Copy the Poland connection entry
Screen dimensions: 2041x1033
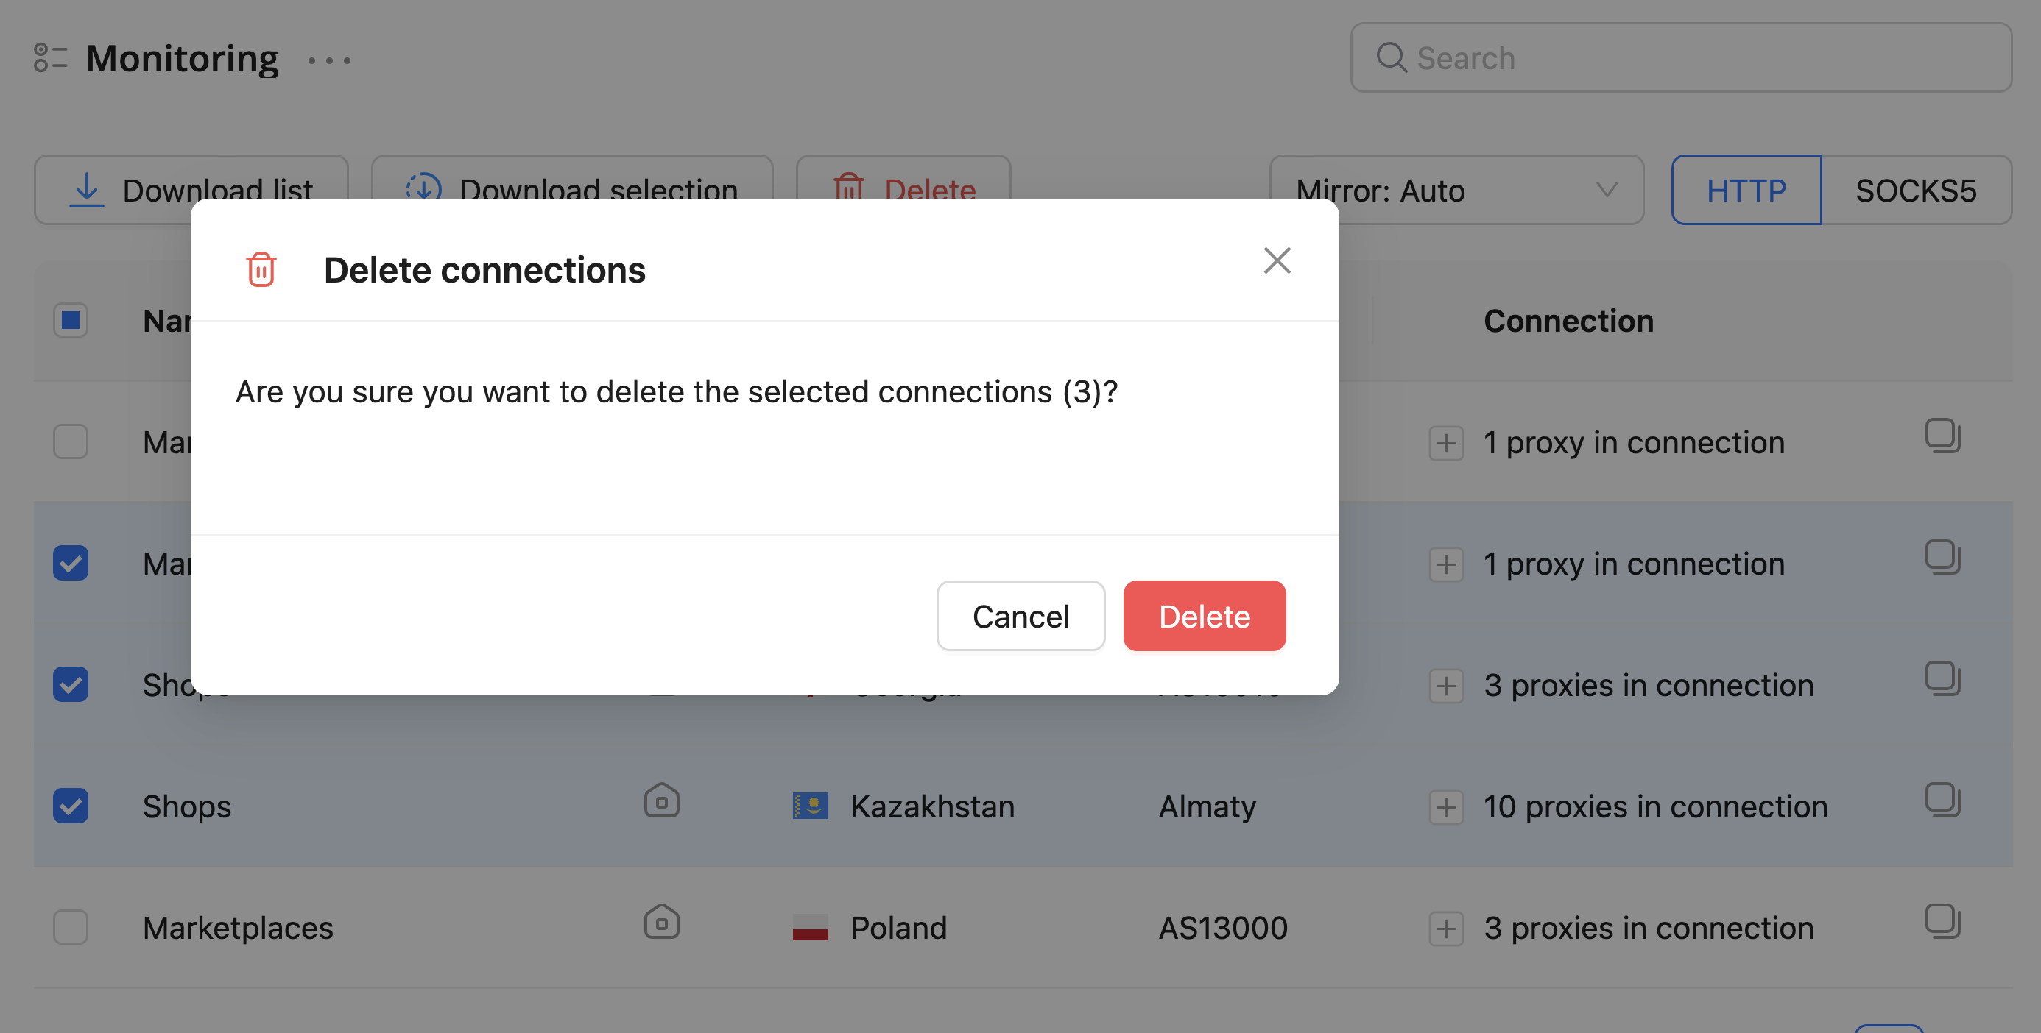(1942, 921)
